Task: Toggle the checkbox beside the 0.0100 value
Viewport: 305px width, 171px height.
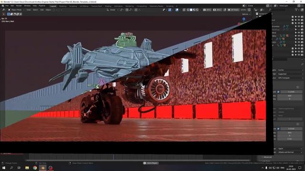Action: tap(278, 129)
